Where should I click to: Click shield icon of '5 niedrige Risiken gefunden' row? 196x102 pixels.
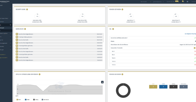[17, 37]
